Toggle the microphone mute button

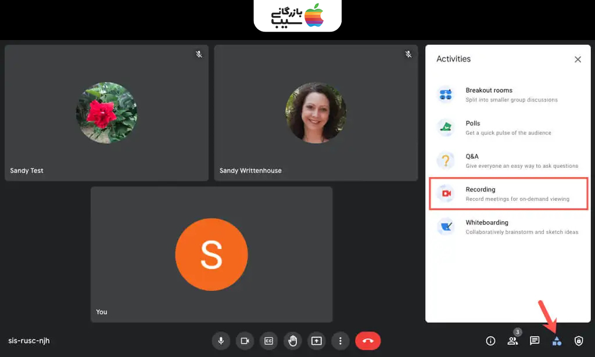[221, 341]
